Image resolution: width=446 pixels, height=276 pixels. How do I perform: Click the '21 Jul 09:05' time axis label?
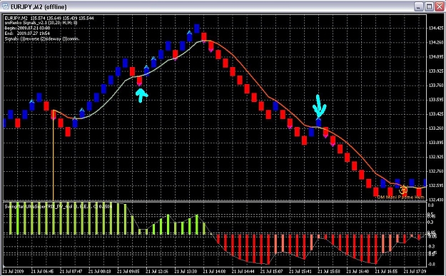tap(128, 271)
